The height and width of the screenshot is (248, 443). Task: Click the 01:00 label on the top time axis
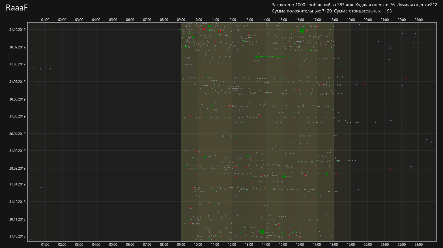coord(45,20)
